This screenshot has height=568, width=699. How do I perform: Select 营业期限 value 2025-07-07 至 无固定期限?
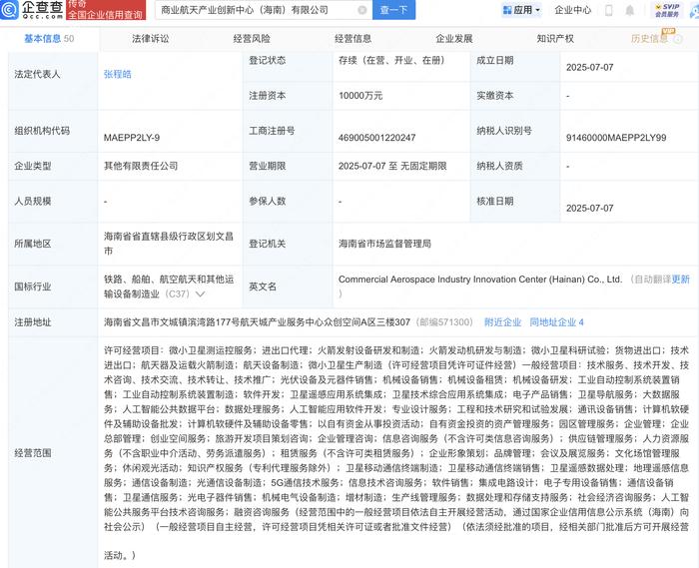click(392, 166)
